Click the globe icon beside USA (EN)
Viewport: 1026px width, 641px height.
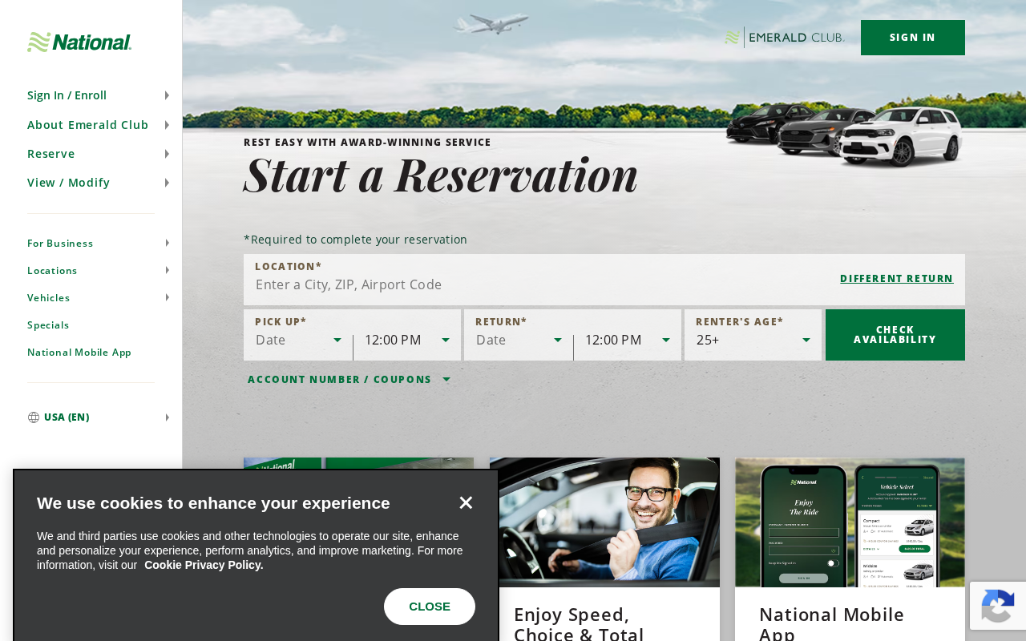pos(34,417)
